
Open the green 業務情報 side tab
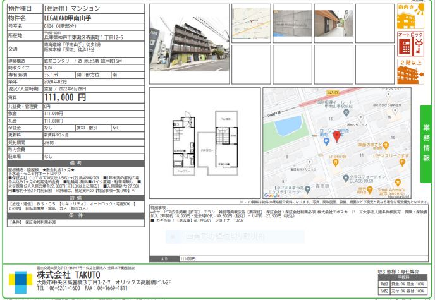click(x=426, y=144)
